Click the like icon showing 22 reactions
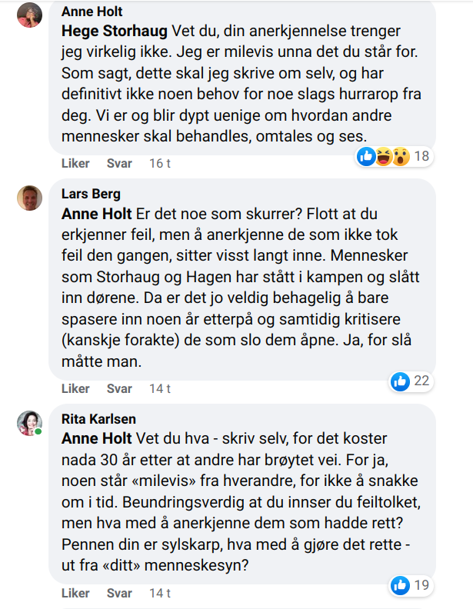Viewport: 473px width, 609px height. [400, 381]
